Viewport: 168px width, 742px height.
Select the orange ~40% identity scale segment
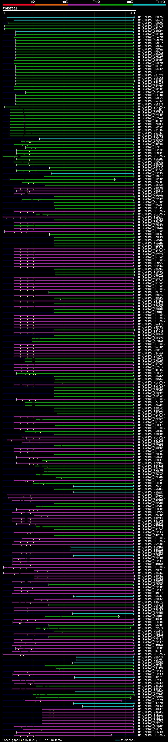(51, 5)
